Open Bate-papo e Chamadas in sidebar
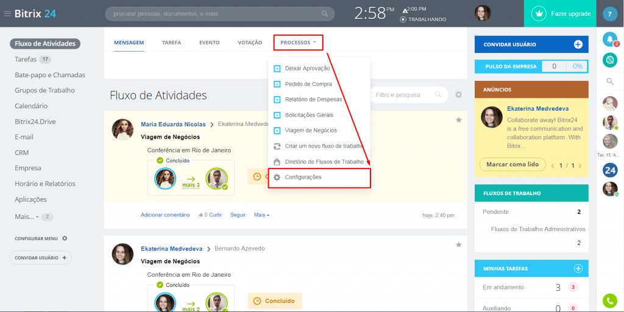624x312 pixels. tap(50, 75)
